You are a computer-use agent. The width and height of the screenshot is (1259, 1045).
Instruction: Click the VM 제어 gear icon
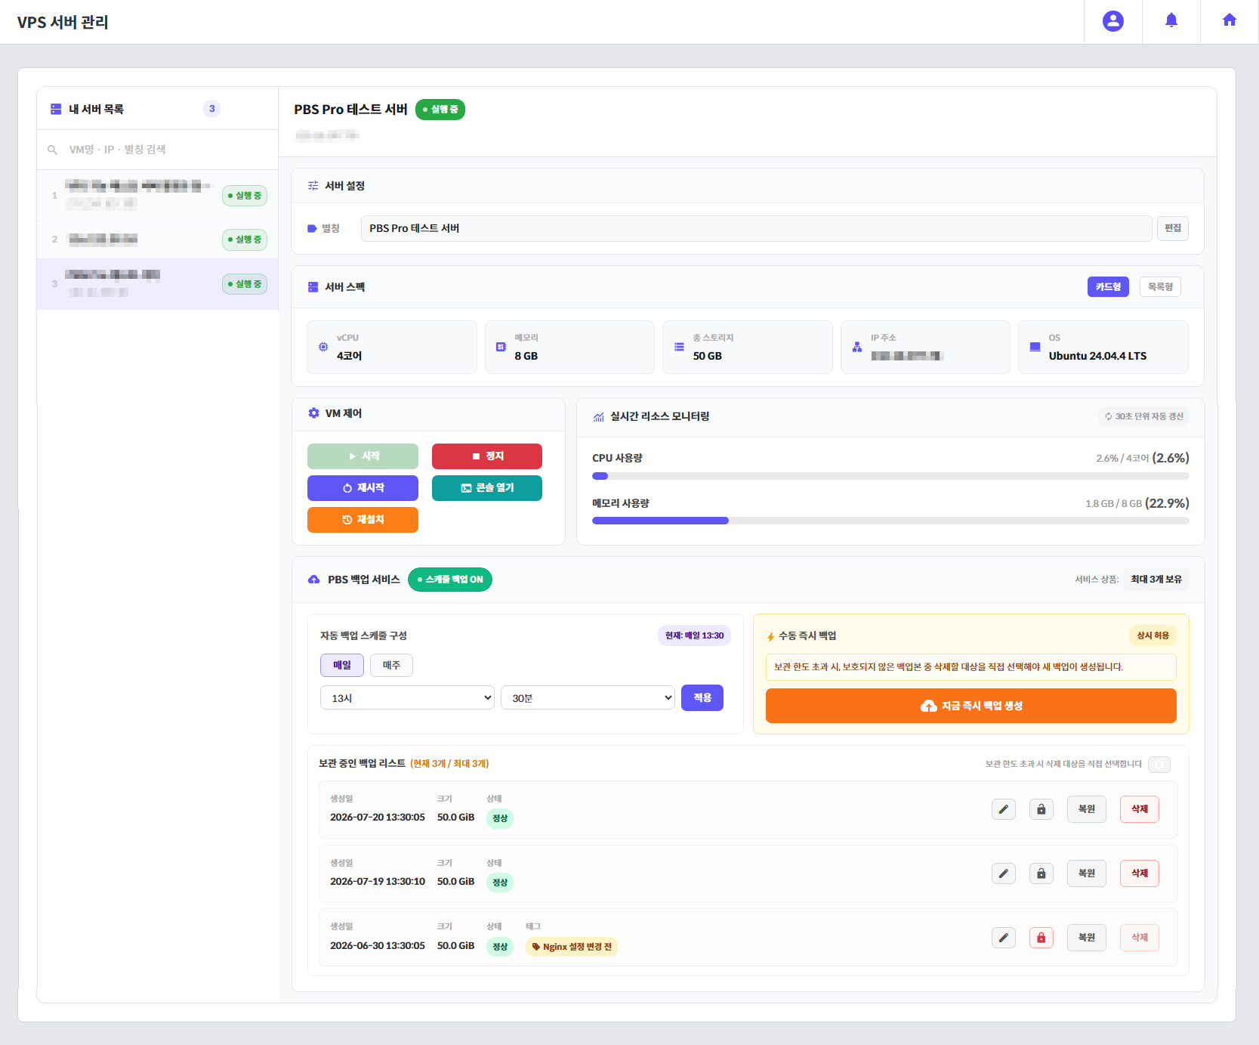click(x=313, y=413)
